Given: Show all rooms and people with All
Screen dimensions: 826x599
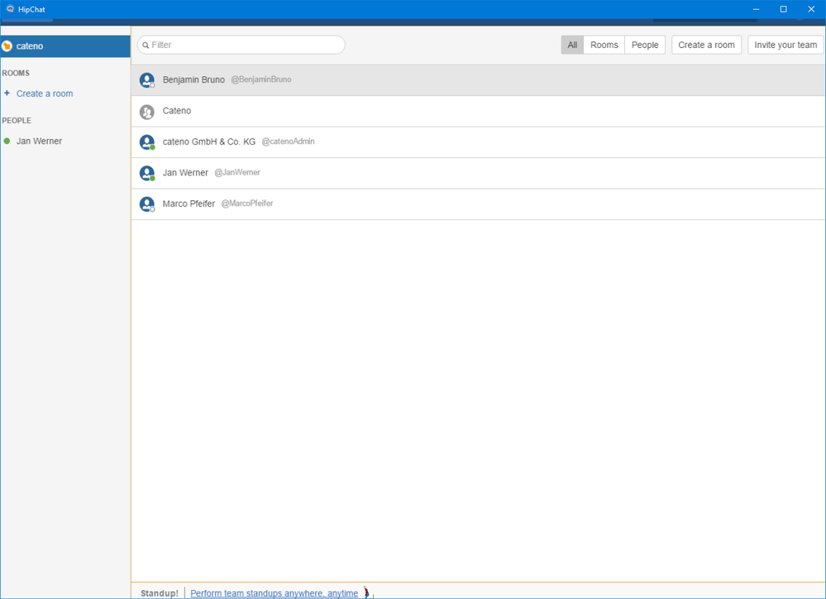Looking at the screenshot, I should (x=572, y=45).
